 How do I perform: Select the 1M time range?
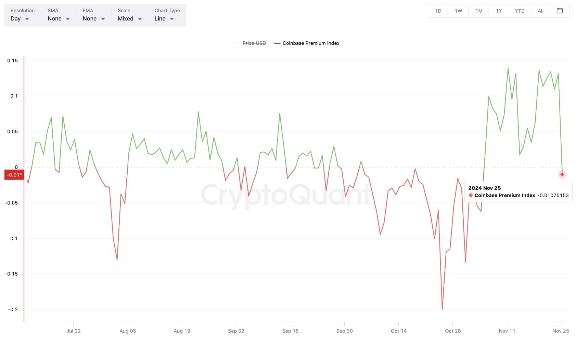click(479, 11)
